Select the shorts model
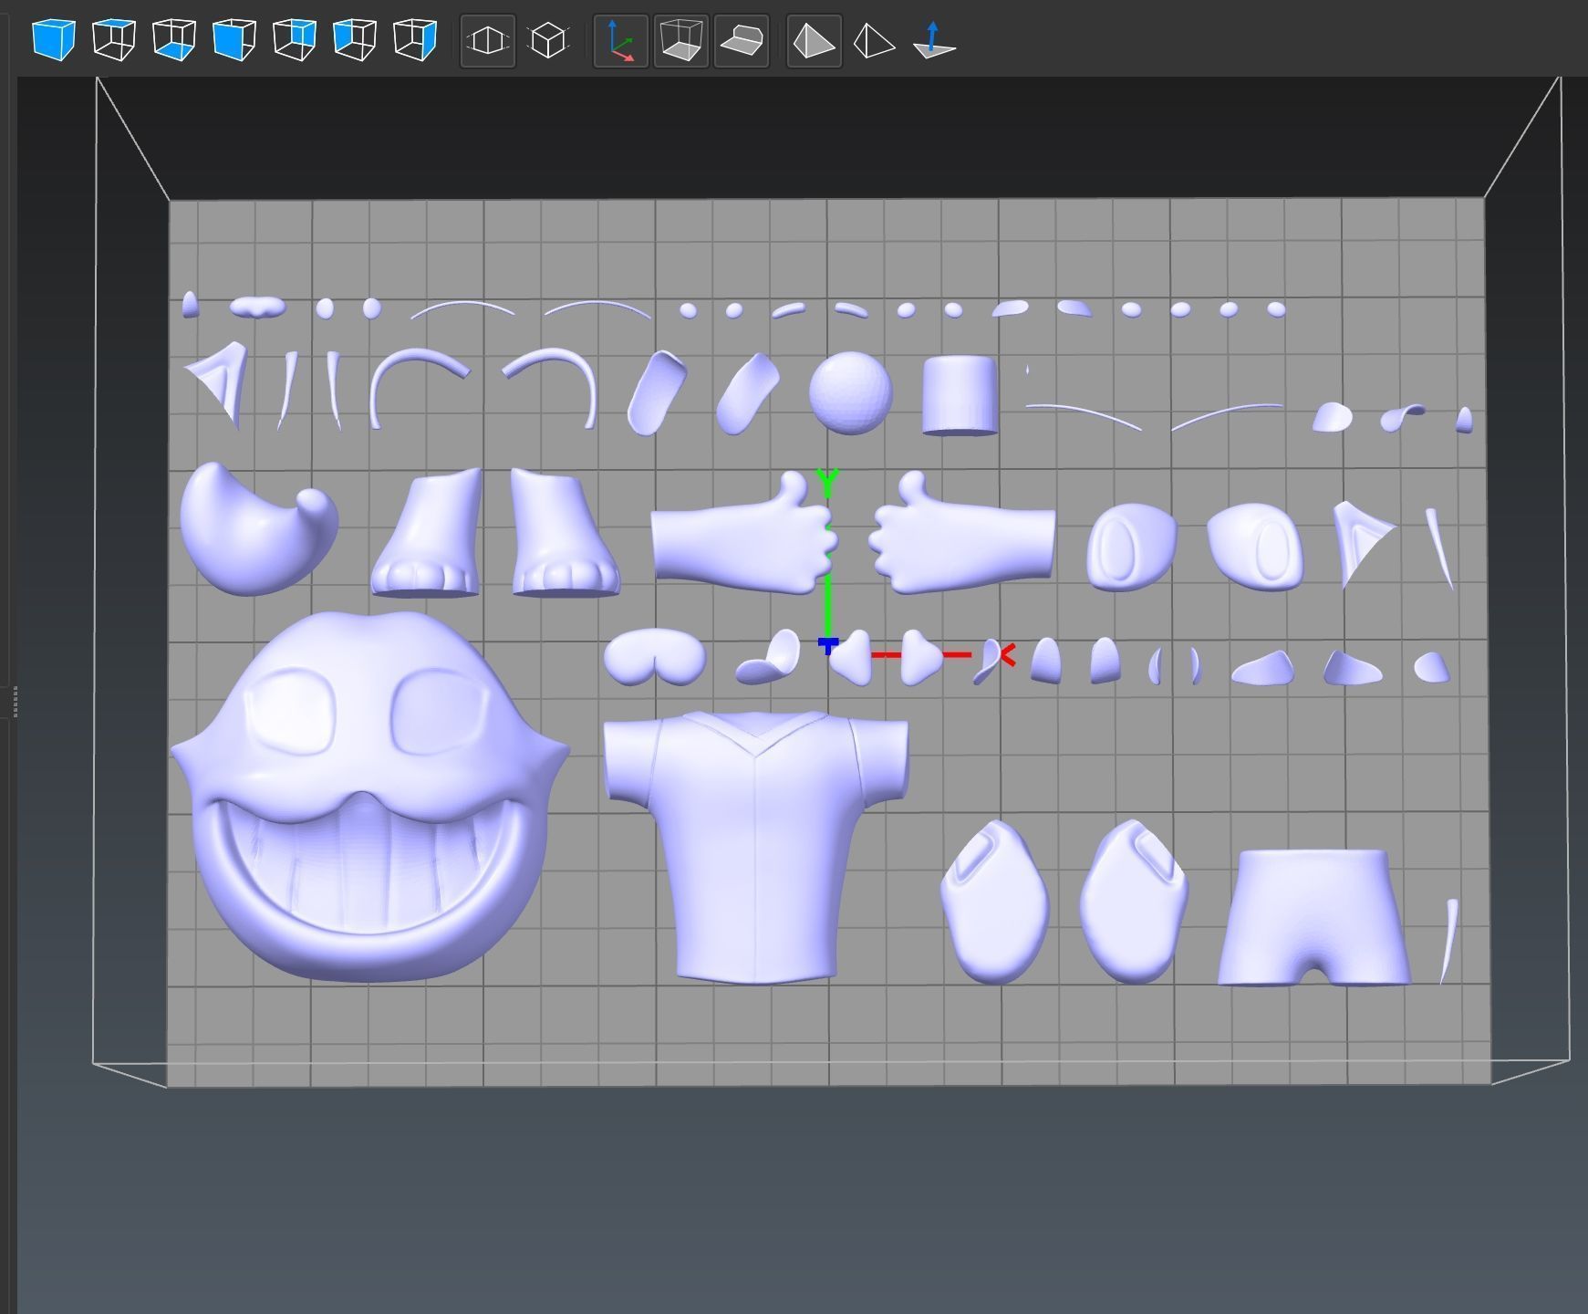Image resolution: width=1588 pixels, height=1314 pixels. 1313,917
